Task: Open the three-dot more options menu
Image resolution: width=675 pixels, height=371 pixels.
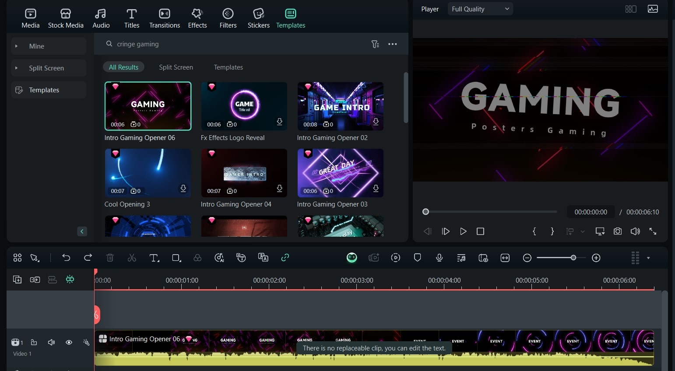Action: tap(393, 44)
